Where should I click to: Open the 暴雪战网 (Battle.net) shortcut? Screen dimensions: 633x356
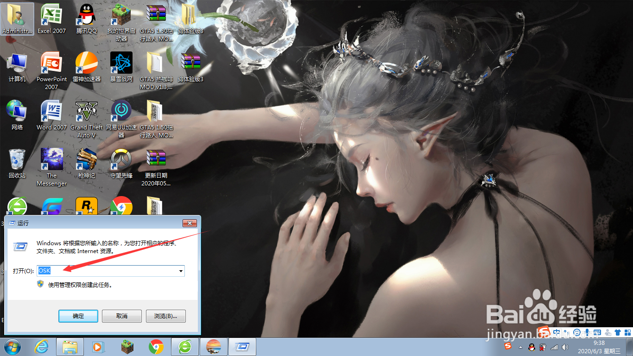pyautogui.click(x=121, y=68)
